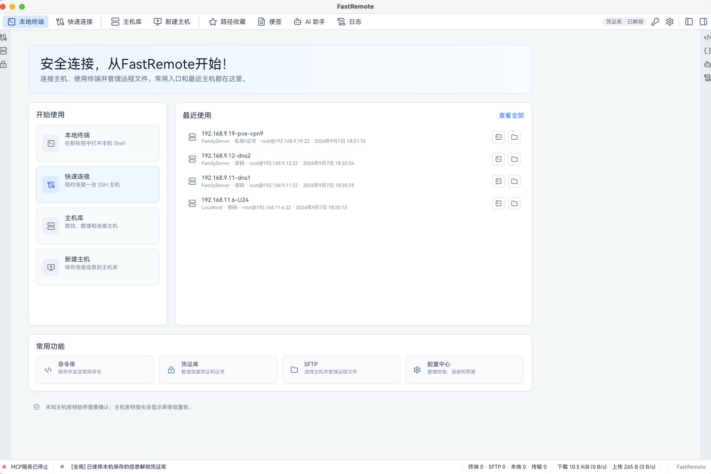
Task: Select the 192.168.11.6-U24 recent host
Action: coord(354,203)
